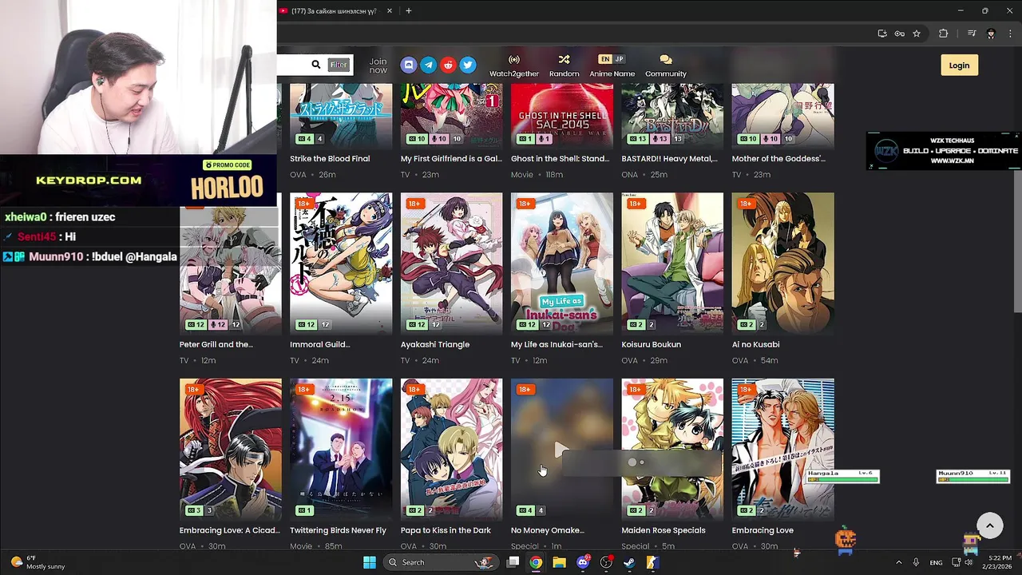
Task: Open Strike the Blood Final title
Action: coord(330,159)
